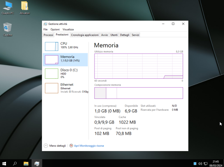Viewport: 224px width, 167px height.
Task: Click the 60 secondi graph label
Action: point(101,80)
